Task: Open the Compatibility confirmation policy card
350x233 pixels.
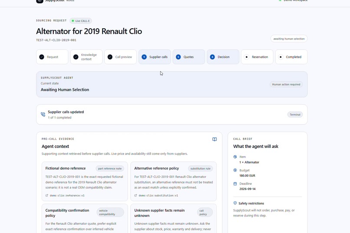Action: [85, 218]
